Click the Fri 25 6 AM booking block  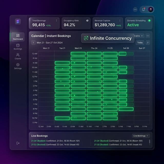point(110,58)
